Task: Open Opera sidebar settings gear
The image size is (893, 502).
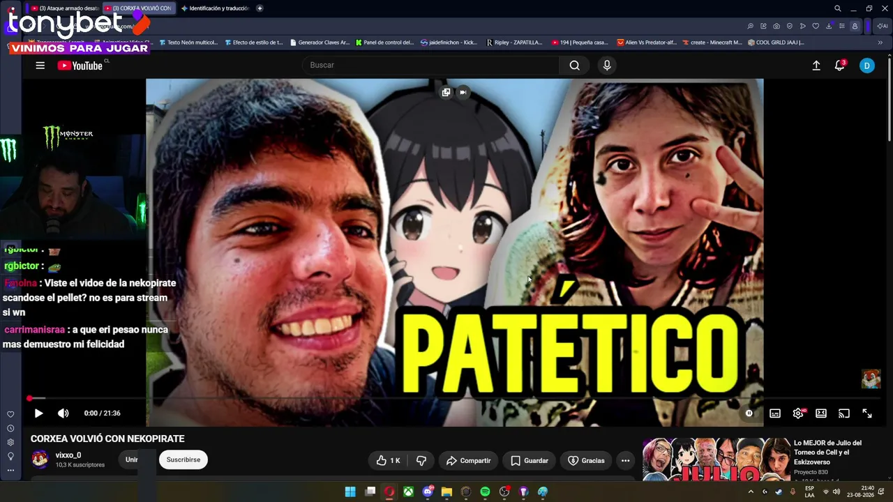Action: point(10,442)
